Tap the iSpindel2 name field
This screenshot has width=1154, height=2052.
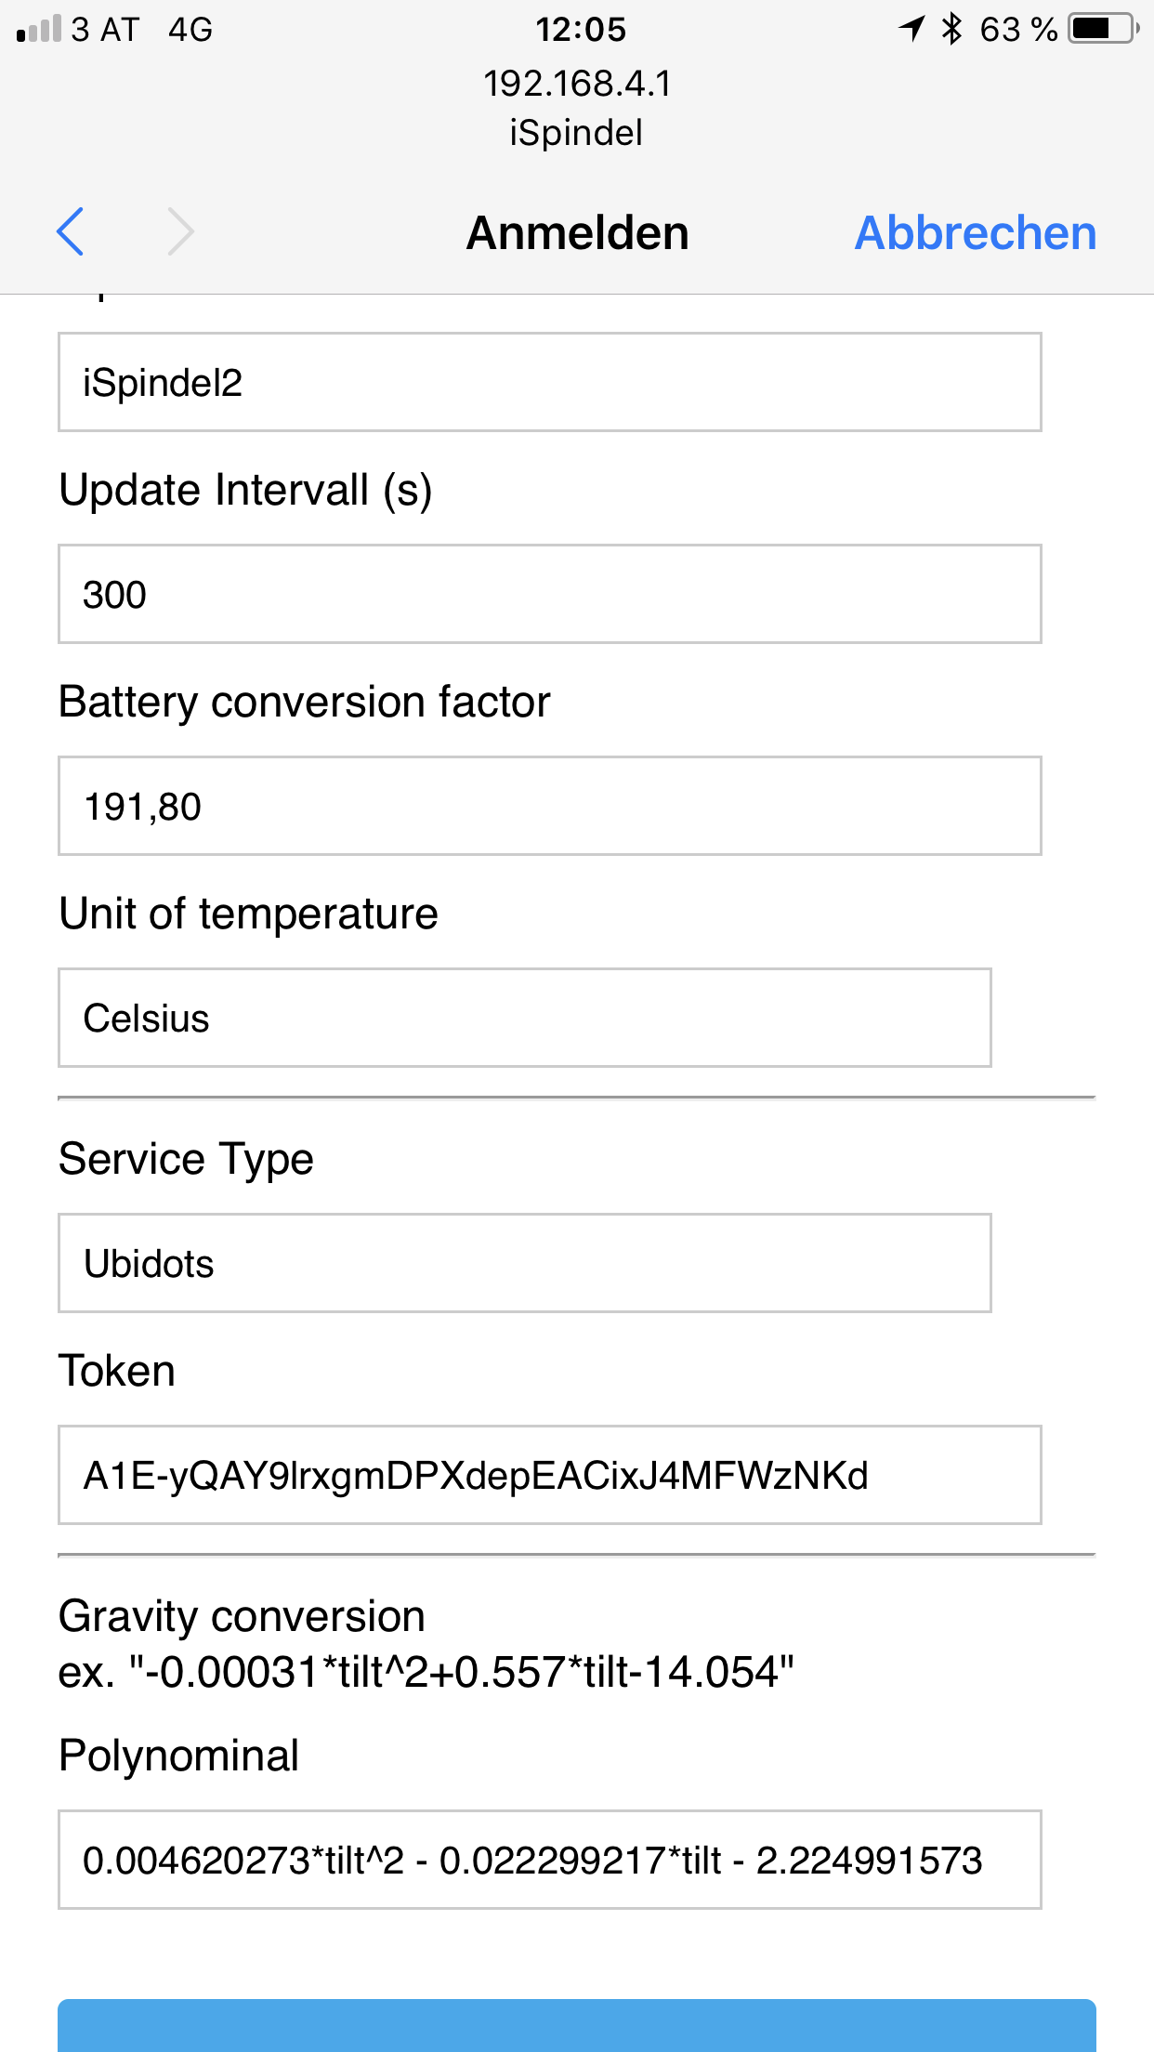tap(549, 382)
